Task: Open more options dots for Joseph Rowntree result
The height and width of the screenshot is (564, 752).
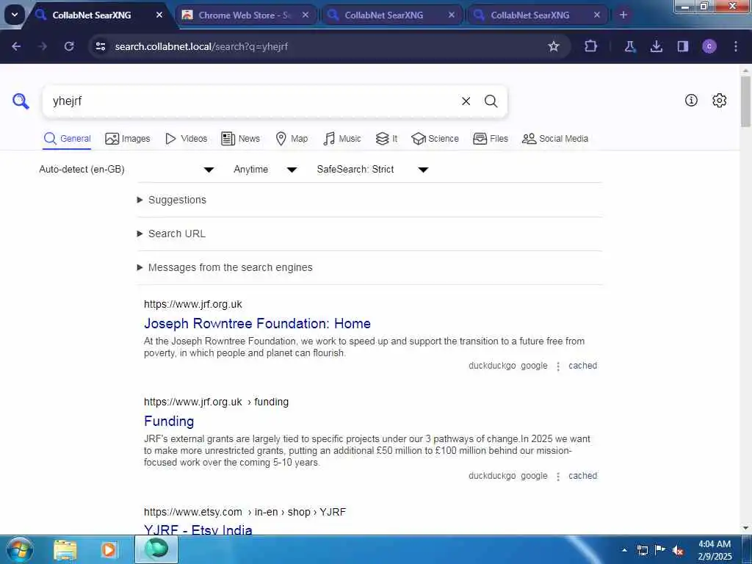Action: coord(558,366)
